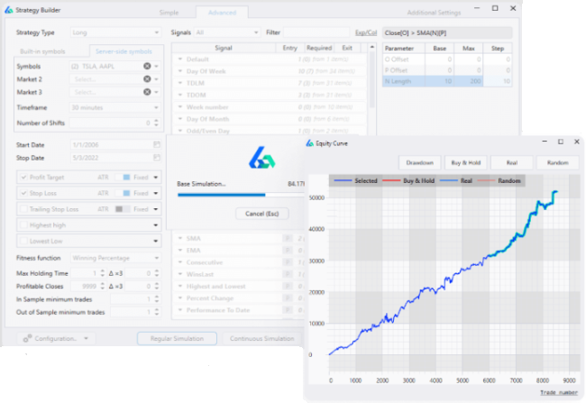Click the P badge on WinsLast row

(288, 274)
